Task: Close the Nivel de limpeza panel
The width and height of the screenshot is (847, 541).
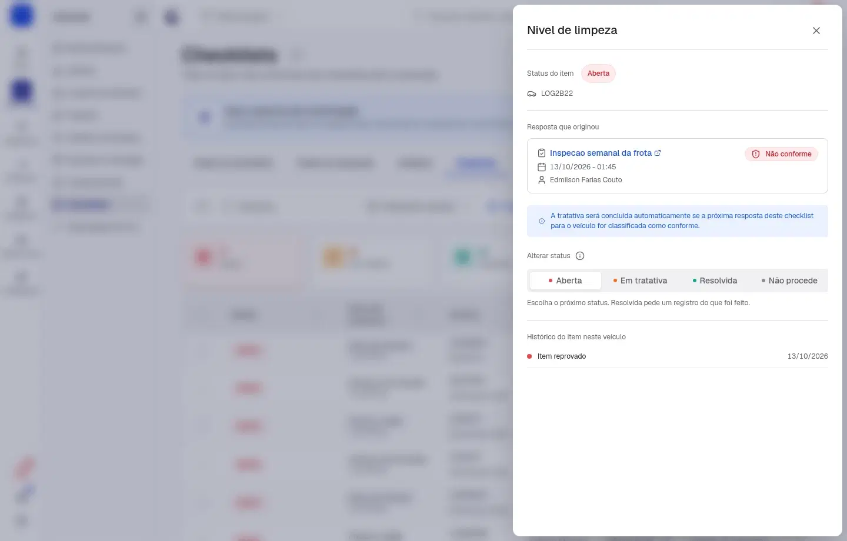Action: tap(816, 31)
